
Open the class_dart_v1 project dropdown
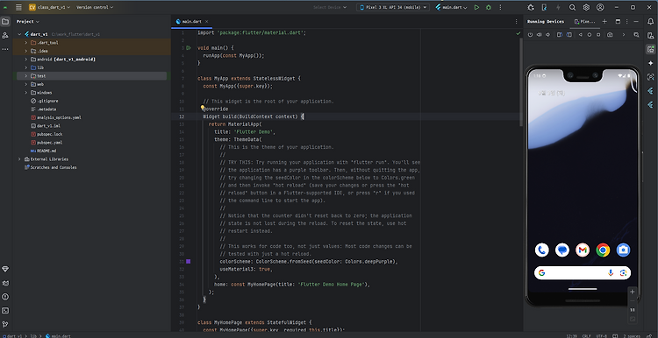point(49,7)
